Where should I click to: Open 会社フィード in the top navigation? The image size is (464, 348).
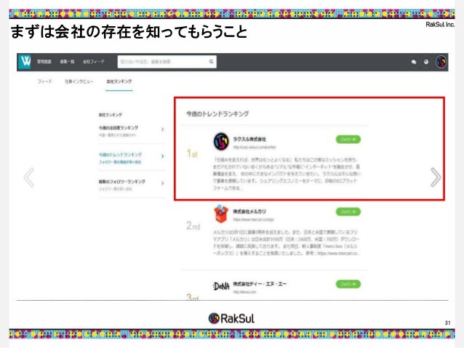pyautogui.click(x=94, y=62)
